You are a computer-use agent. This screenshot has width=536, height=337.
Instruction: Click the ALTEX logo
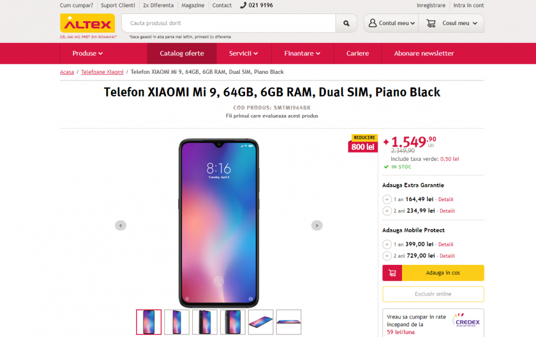pyautogui.click(x=87, y=23)
